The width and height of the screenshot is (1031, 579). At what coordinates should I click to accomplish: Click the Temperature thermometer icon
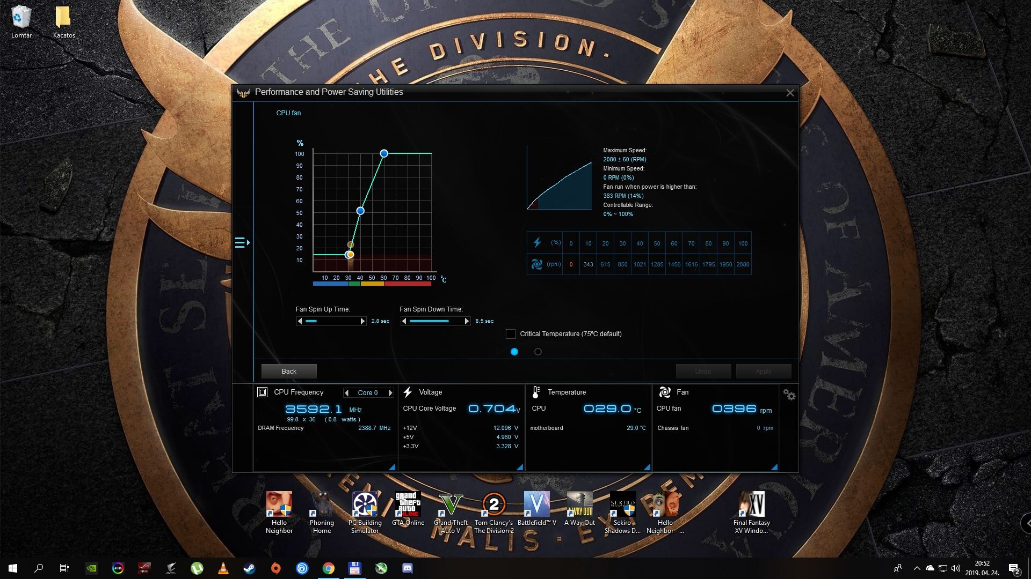click(535, 392)
